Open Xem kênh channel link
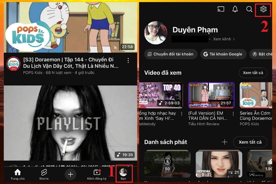 pos(224,39)
